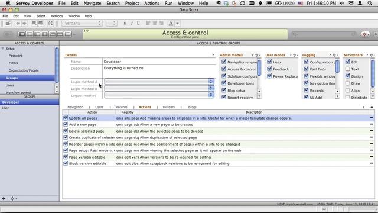Click the forward arrow toolbar icon
The height and width of the screenshot is (213, 378).
tap(24, 24)
